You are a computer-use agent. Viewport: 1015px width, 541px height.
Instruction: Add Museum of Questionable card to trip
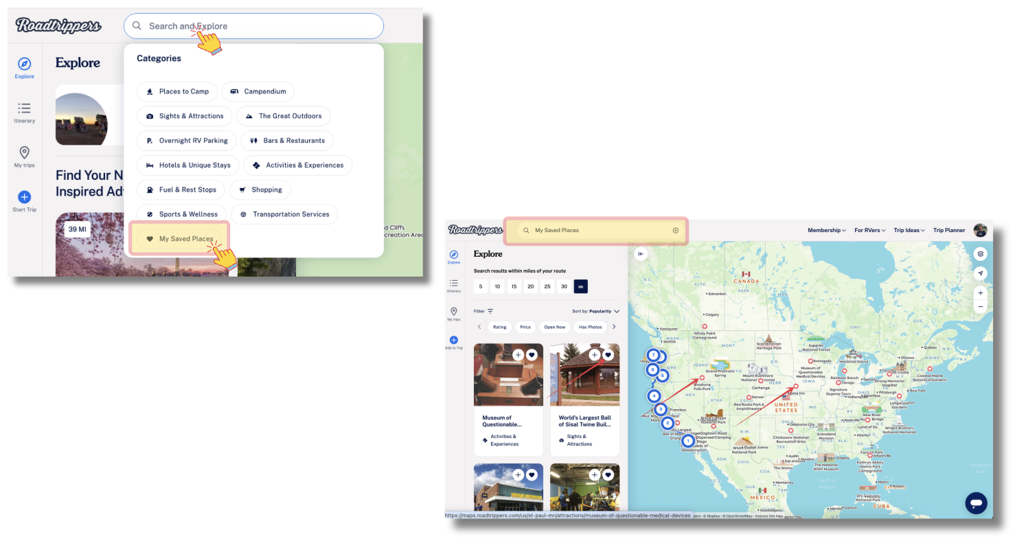(x=518, y=355)
